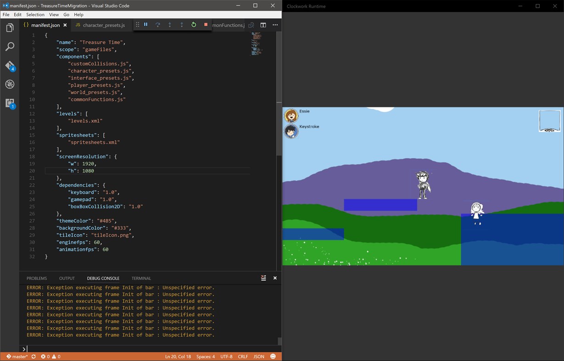Split the editor
Viewport: 564px width, 361px height.
[263, 25]
